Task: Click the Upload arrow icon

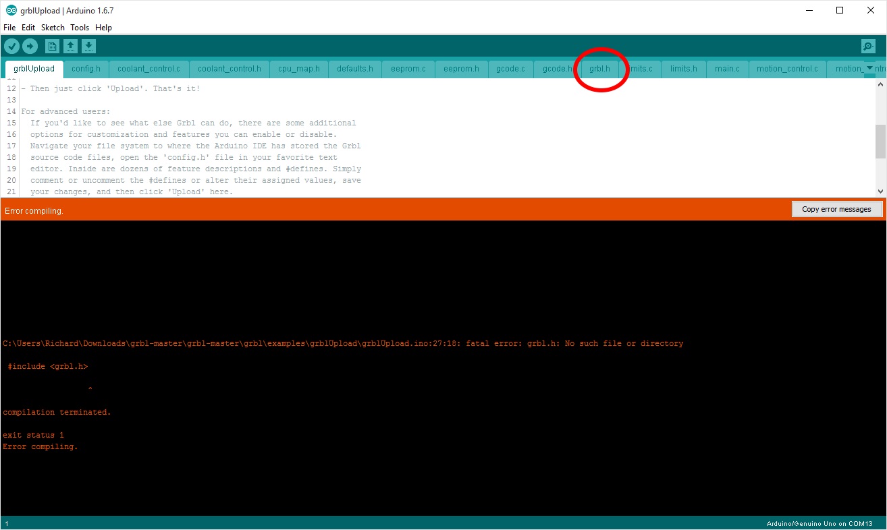Action: click(30, 46)
